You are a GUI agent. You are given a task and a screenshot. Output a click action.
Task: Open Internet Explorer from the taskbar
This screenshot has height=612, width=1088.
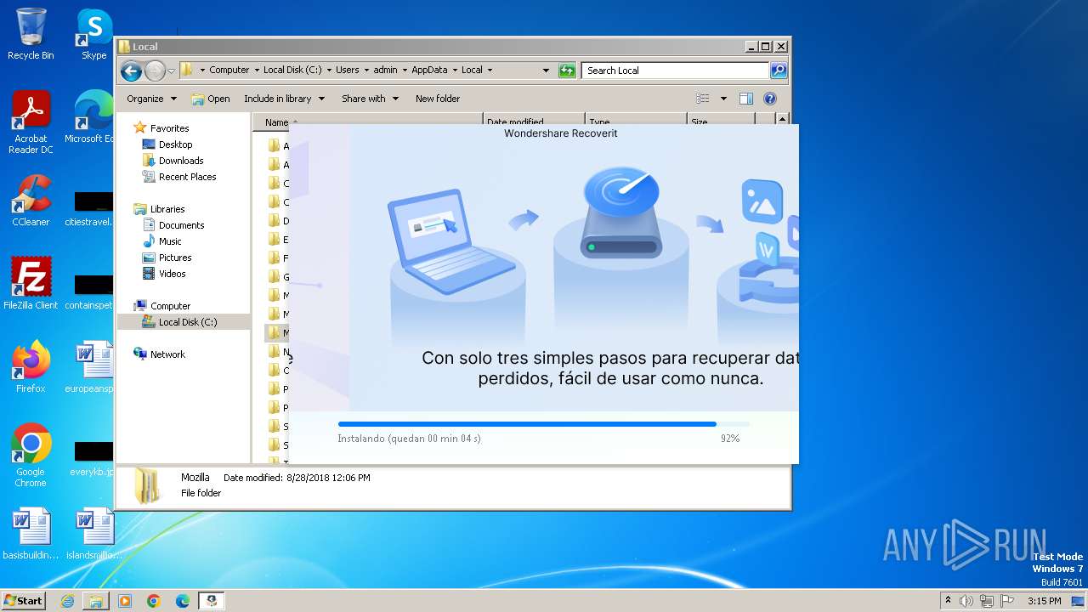(68, 601)
